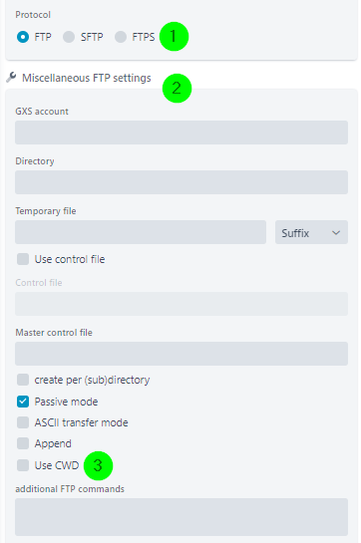Check the Append option
Viewport: 361px width, 543px height.
(23, 443)
